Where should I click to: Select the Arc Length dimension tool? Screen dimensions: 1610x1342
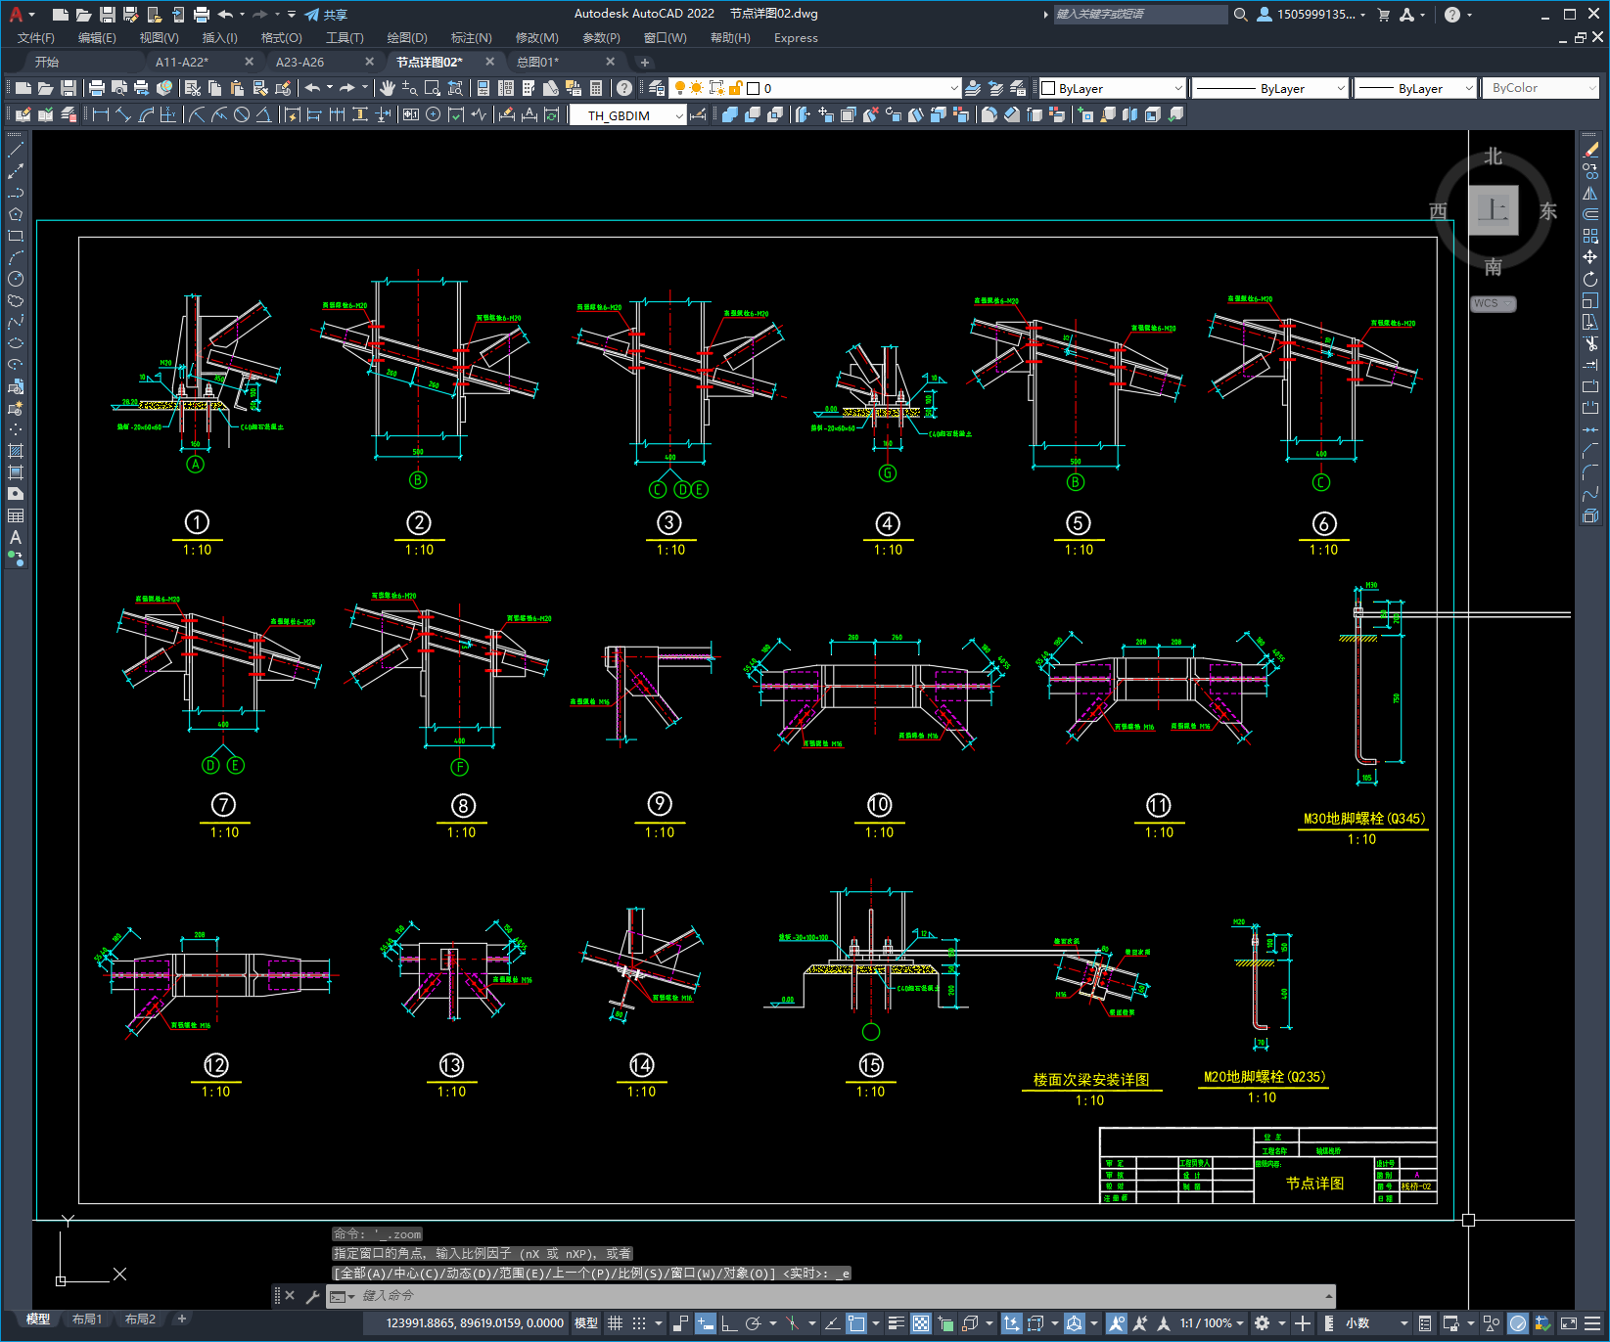coord(146,114)
